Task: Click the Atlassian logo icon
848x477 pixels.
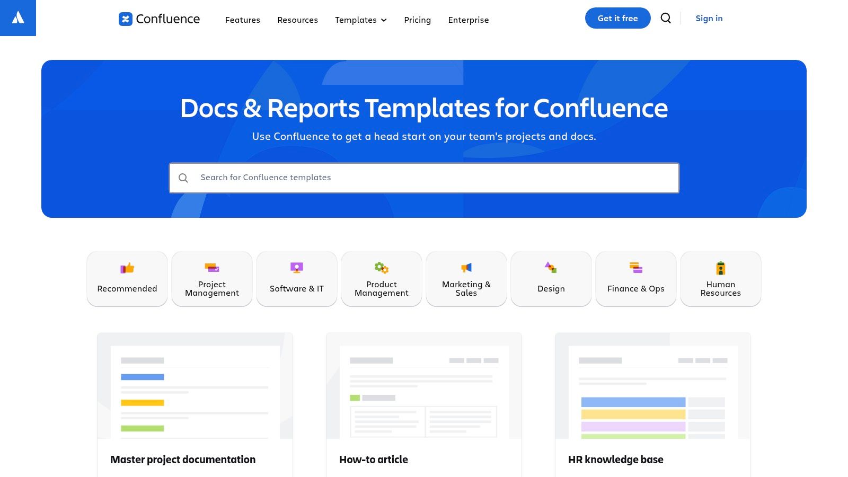Action: 18,18
